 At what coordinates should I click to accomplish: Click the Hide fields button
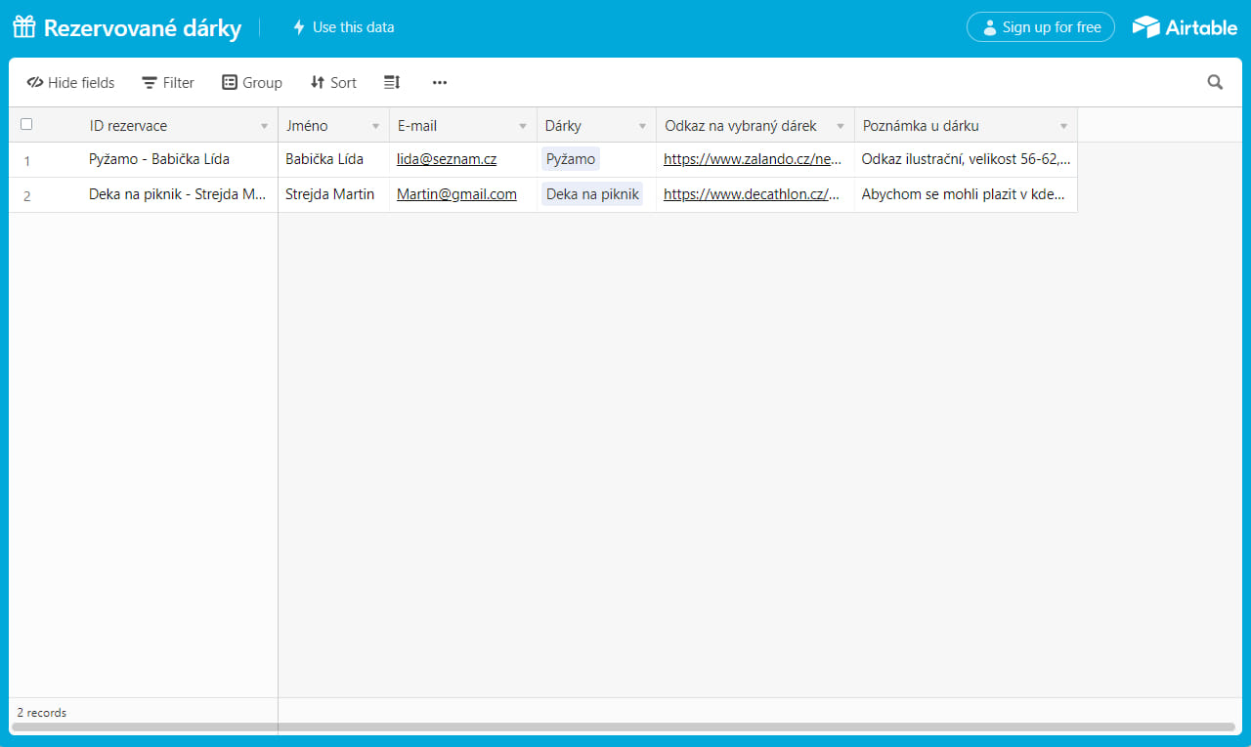(x=70, y=83)
